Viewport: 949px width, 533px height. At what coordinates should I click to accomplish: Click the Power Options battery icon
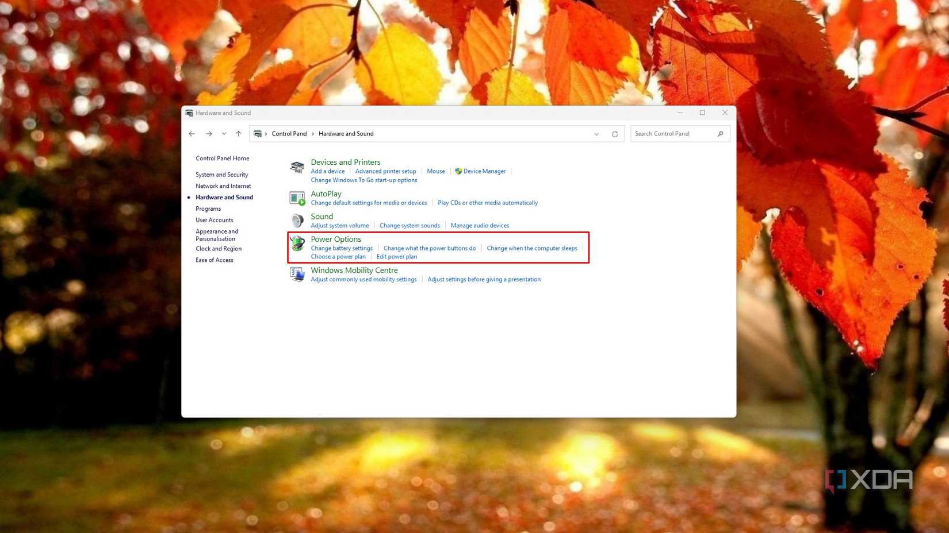click(297, 243)
